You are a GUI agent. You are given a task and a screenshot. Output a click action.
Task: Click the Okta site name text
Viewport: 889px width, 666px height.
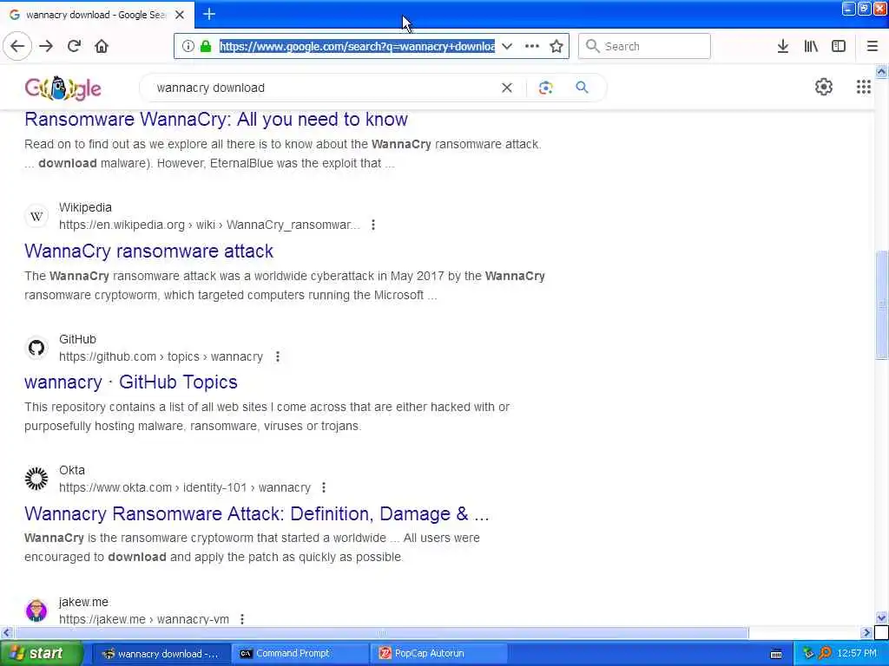tap(72, 470)
